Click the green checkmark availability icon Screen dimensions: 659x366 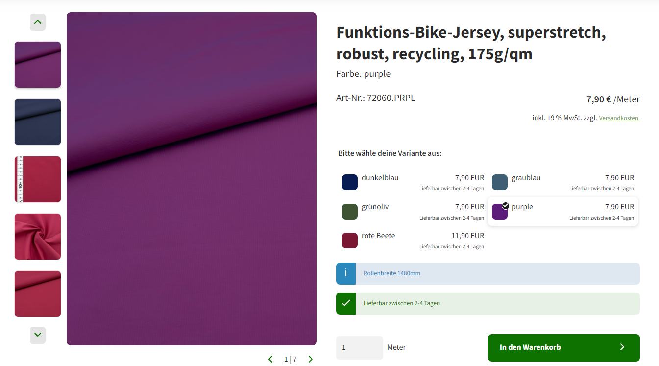tap(346, 303)
